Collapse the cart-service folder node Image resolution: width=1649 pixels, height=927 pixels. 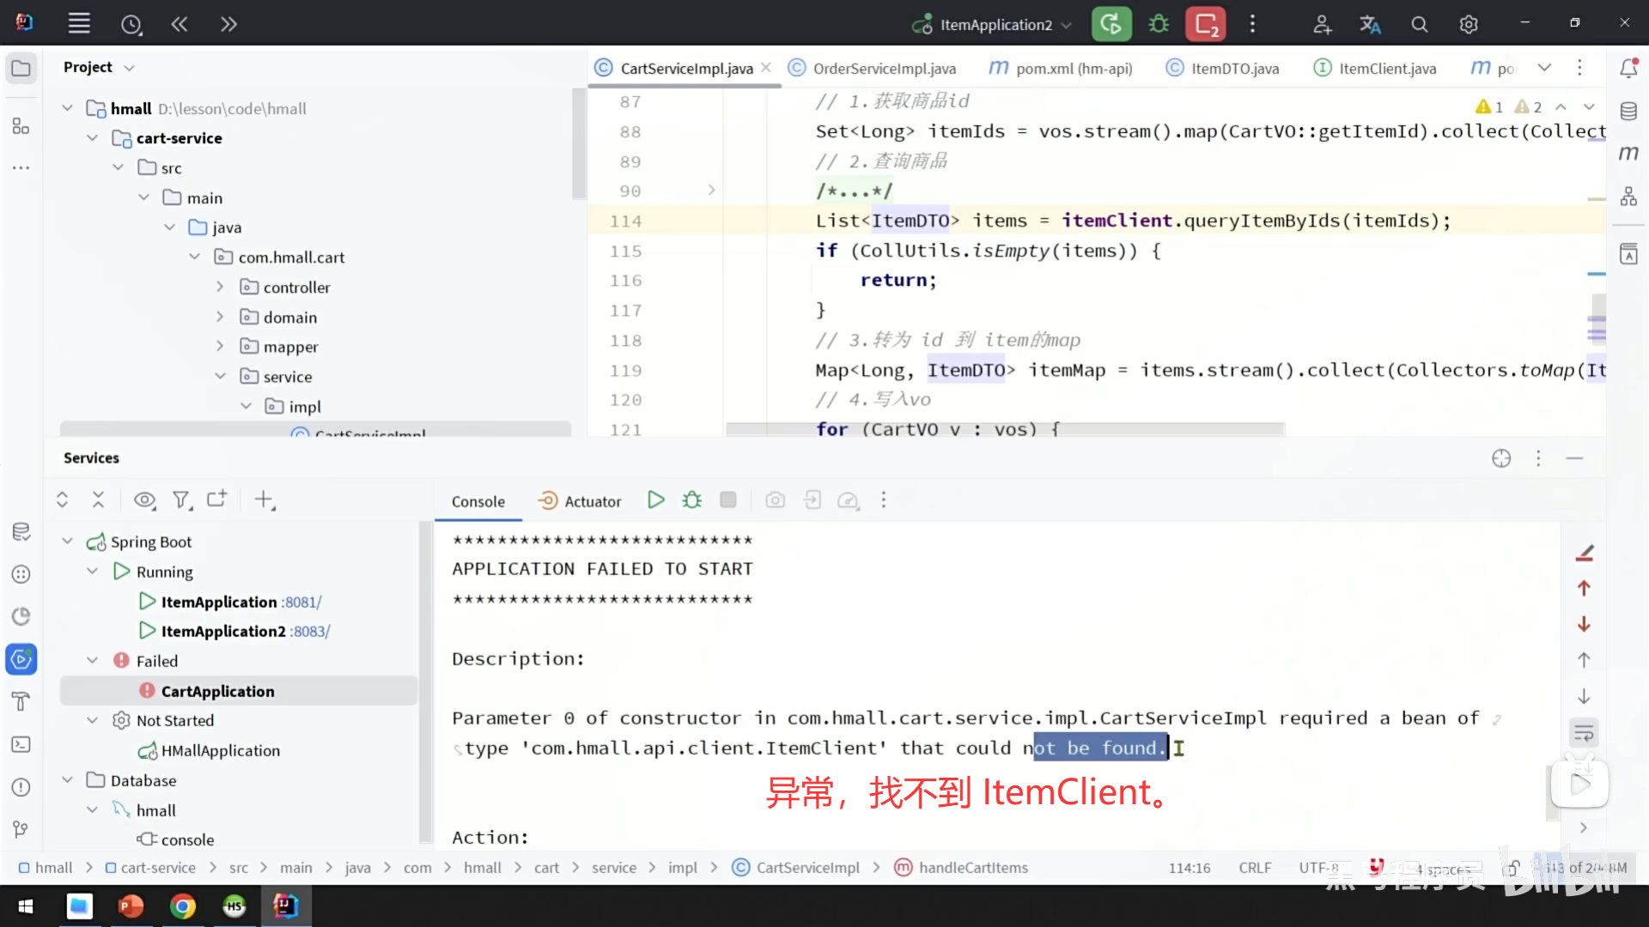[92, 138]
